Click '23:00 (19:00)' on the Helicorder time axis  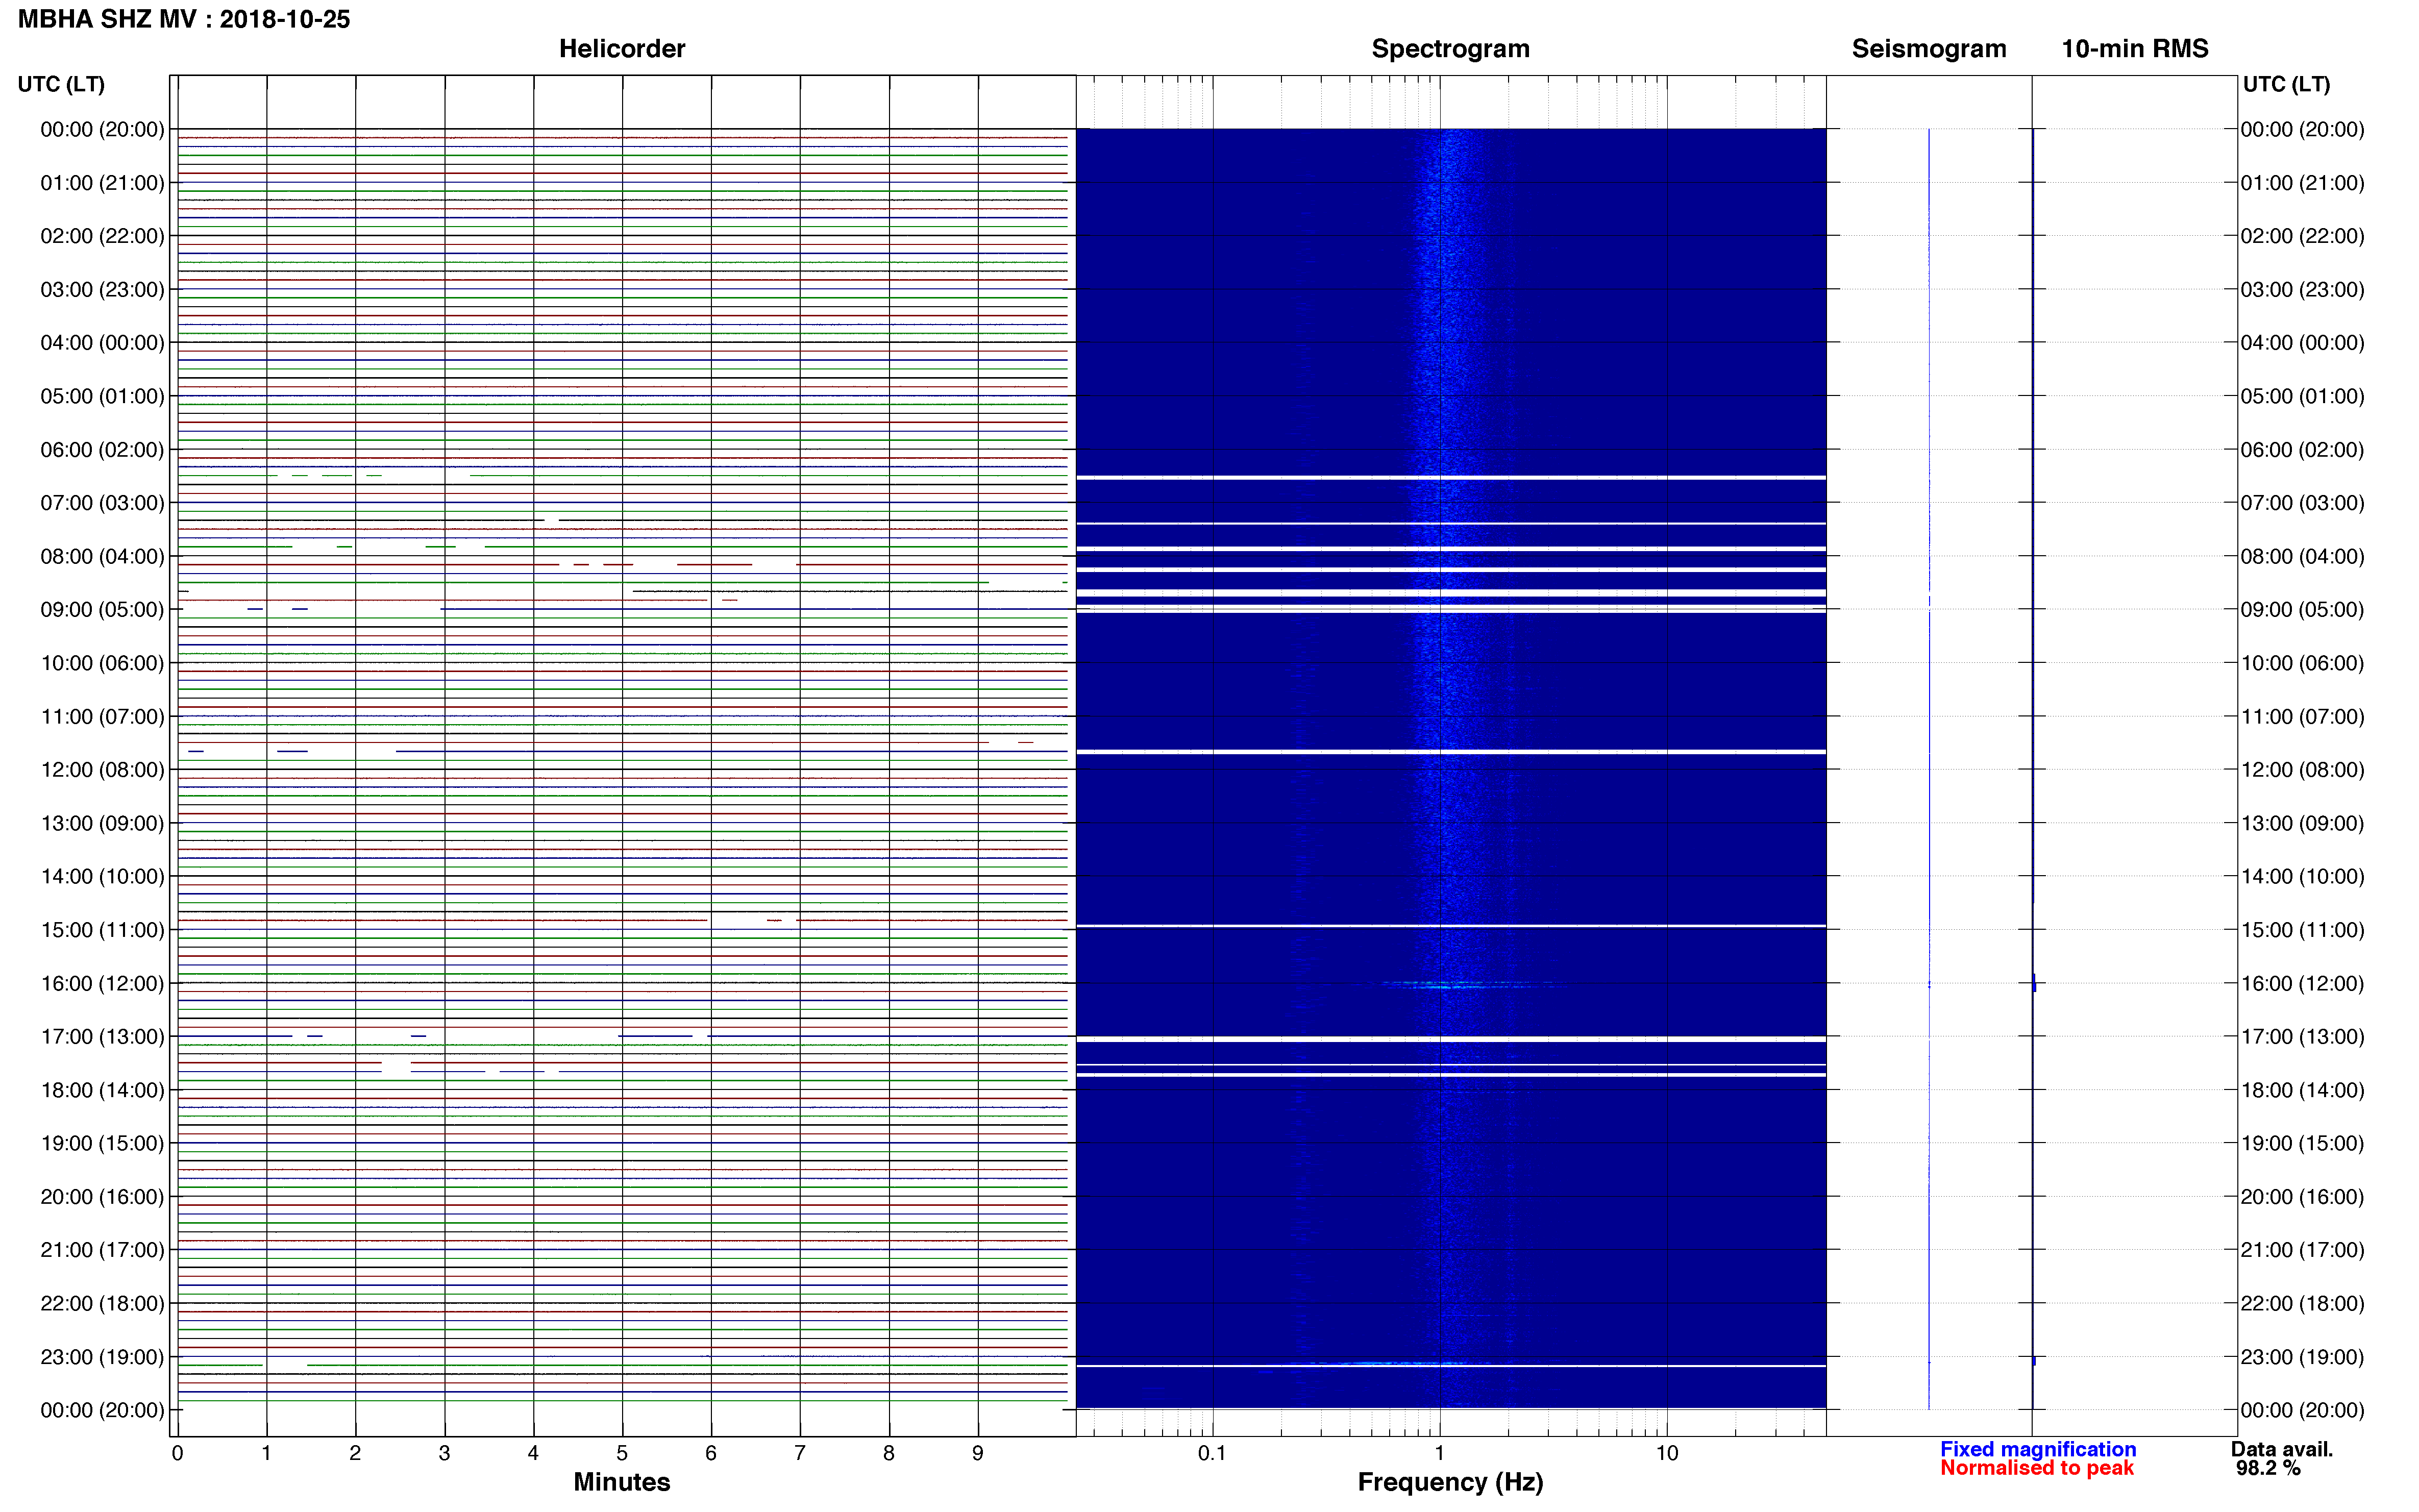pyautogui.click(x=102, y=1357)
